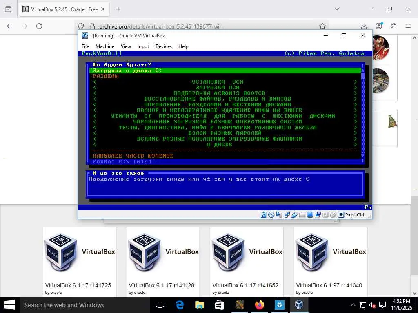
Task: Click the 'VirtualBox 6.1.17 r141652' title link
Action: (x=245, y=285)
